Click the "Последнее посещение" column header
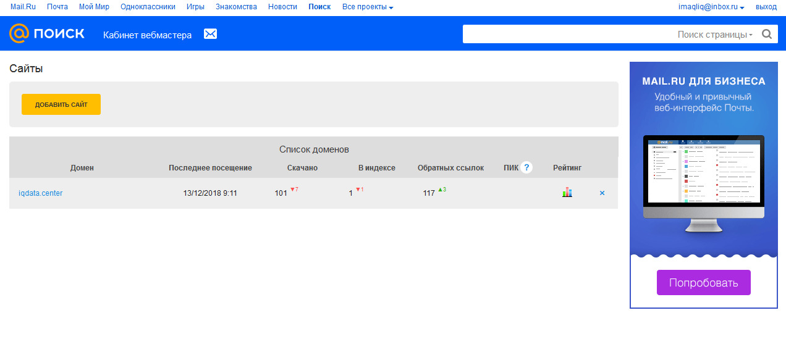Image resolution: width=786 pixels, height=339 pixels. point(210,168)
